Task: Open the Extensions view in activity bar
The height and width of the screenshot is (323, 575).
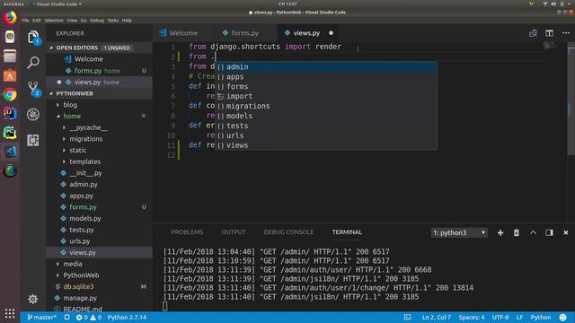Action: click(x=33, y=140)
